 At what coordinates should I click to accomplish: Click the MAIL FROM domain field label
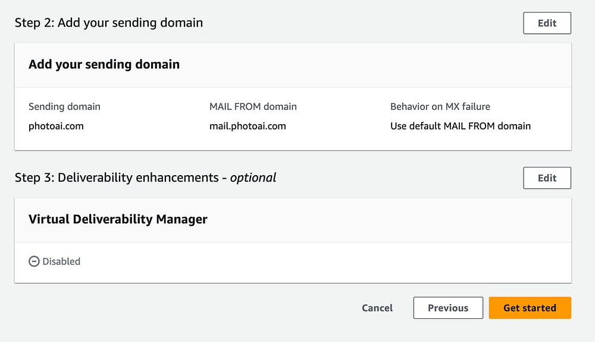[253, 107]
